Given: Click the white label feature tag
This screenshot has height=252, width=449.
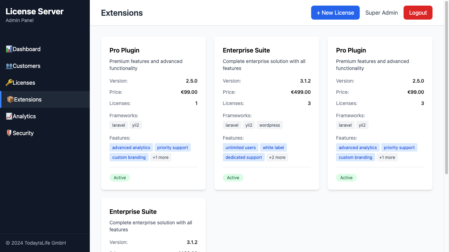Looking at the screenshot, I should (x=273, y=147).
